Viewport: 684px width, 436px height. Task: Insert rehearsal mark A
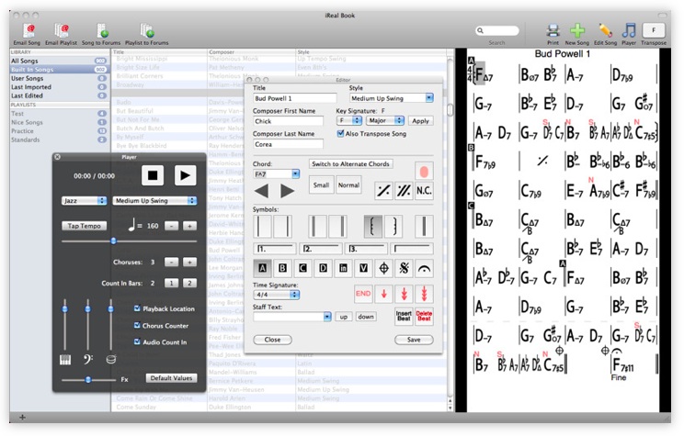tap(262, 268)
